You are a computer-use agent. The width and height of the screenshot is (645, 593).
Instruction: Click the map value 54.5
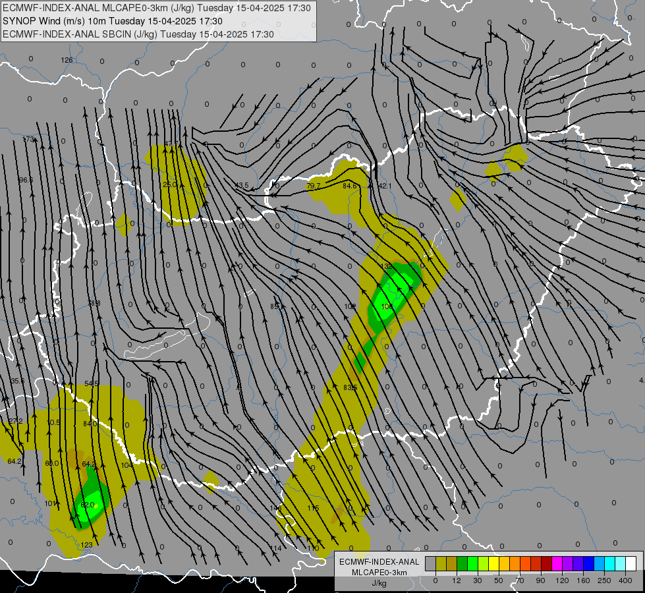coord(92,383)
